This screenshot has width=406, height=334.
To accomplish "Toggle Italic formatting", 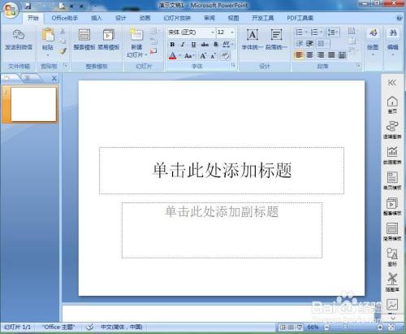I will click(x=183, y=44).
